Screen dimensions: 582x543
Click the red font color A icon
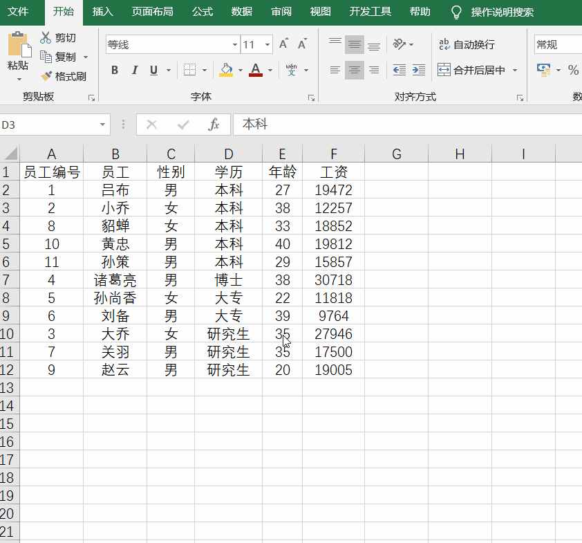(x=256, y=70)
